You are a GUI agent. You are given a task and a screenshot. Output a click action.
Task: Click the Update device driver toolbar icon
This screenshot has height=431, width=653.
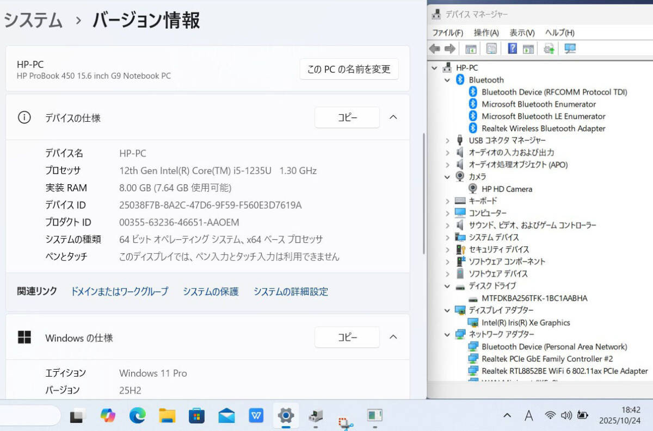(549, 49)
